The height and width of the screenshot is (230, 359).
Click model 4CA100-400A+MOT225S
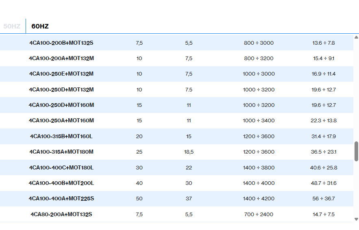coord(61,199)
